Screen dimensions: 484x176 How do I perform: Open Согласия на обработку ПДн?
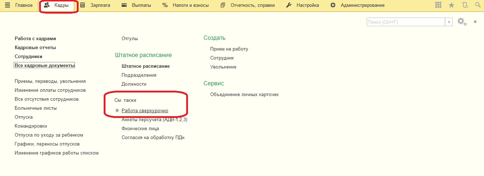153,138
